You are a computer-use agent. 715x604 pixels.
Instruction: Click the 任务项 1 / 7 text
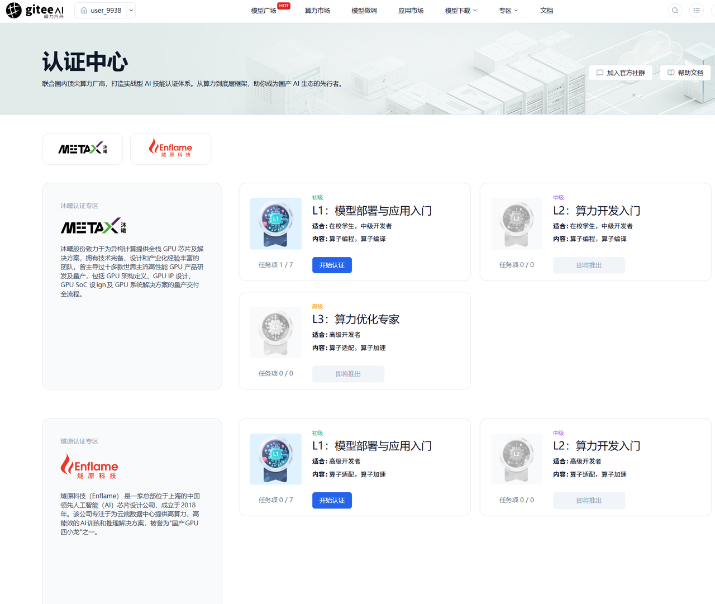(x=275, y=265)
